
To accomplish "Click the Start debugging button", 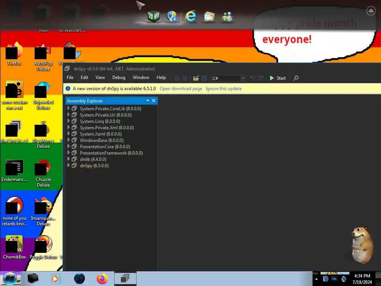I will point(278,78).
